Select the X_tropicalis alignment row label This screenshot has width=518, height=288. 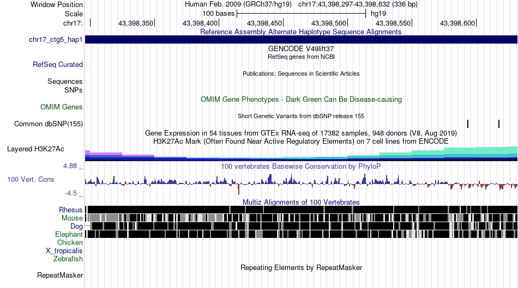tap(64, 251)
